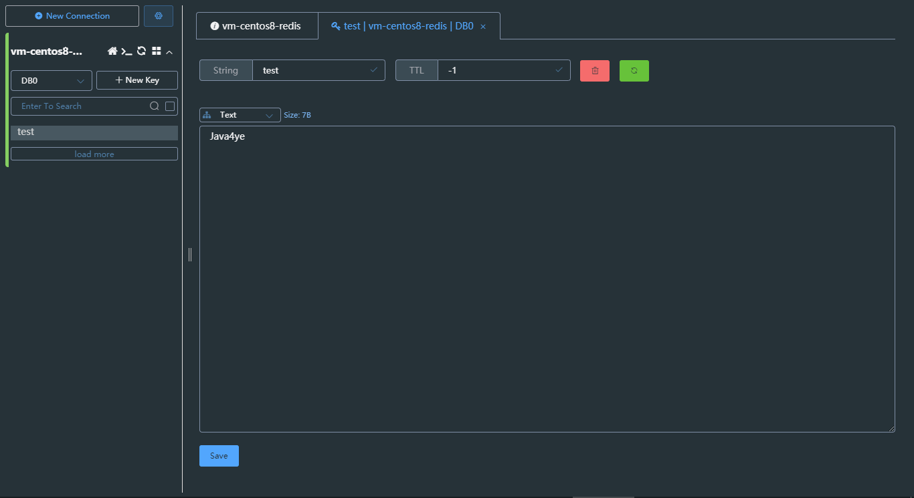Click load more keys button
This screenshot has width=914, height=498.
(94, 154)
